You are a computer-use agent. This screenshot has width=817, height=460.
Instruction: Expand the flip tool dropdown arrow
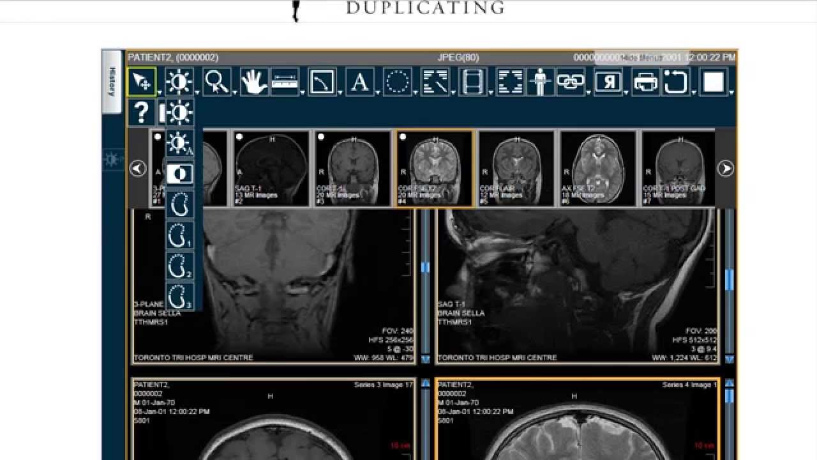click(x=626, y=93)
